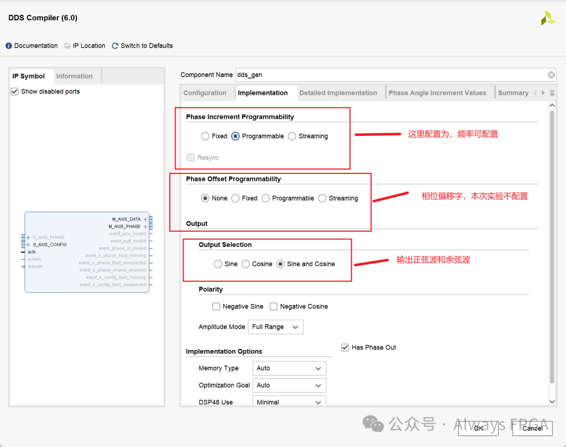This screenshot has width=566, height=447.
Task: Select None for Phase Offset Programmability
Action: click(205, 198)
